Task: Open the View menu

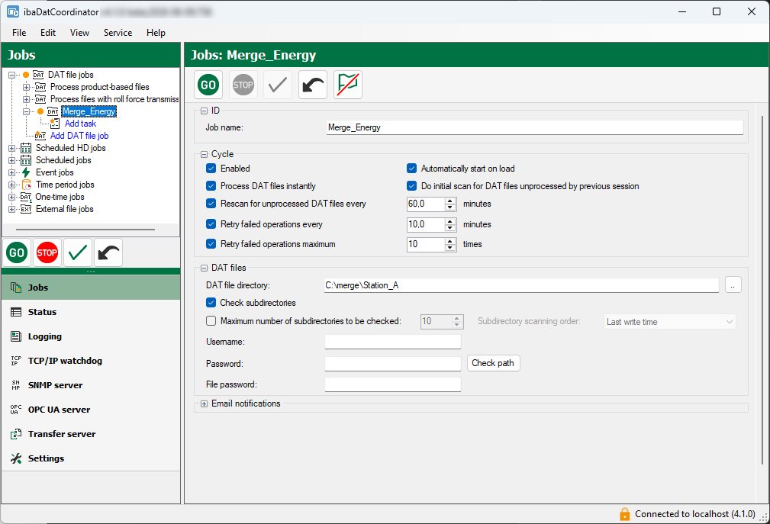Action: (x=79, y=32)
